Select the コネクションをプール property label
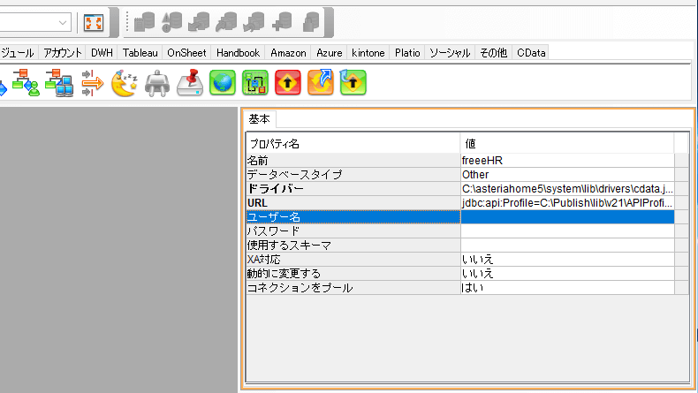The height and width of the screenshot is (393, 698). 353,288
